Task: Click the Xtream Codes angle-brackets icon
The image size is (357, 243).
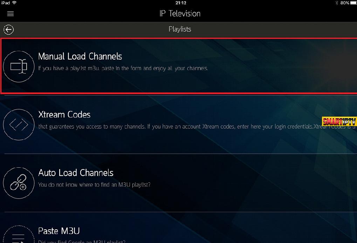Action: pyautogui.click(x=19, y=124)
